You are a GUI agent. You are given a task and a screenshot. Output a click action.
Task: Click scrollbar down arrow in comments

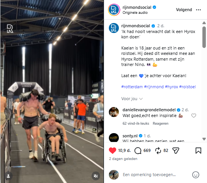tap(204, 139)
